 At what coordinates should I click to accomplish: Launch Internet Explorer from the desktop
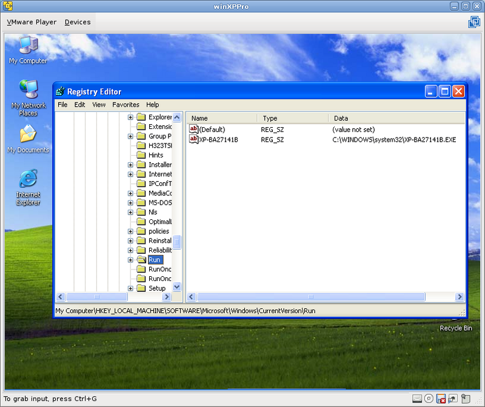click(28, 179)
